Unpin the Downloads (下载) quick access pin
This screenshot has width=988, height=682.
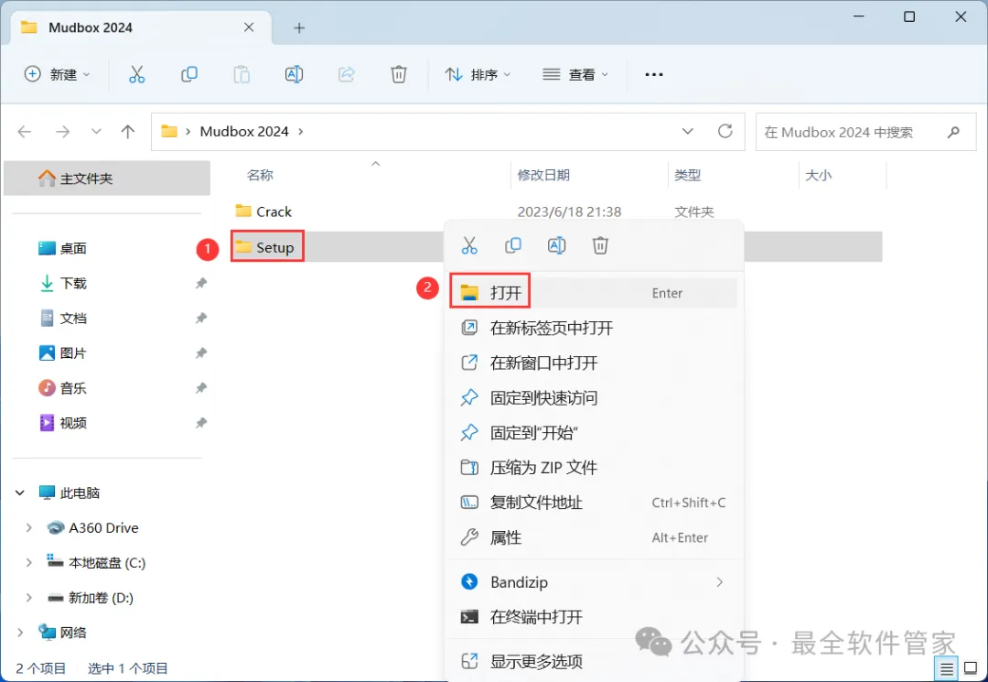click(x=201, y=283)
